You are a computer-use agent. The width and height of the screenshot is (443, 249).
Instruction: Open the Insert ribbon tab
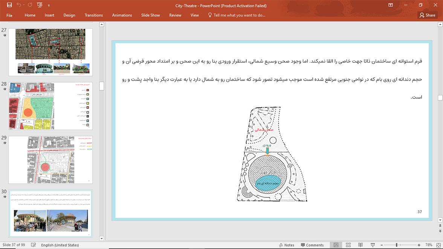tap(49, 15)
